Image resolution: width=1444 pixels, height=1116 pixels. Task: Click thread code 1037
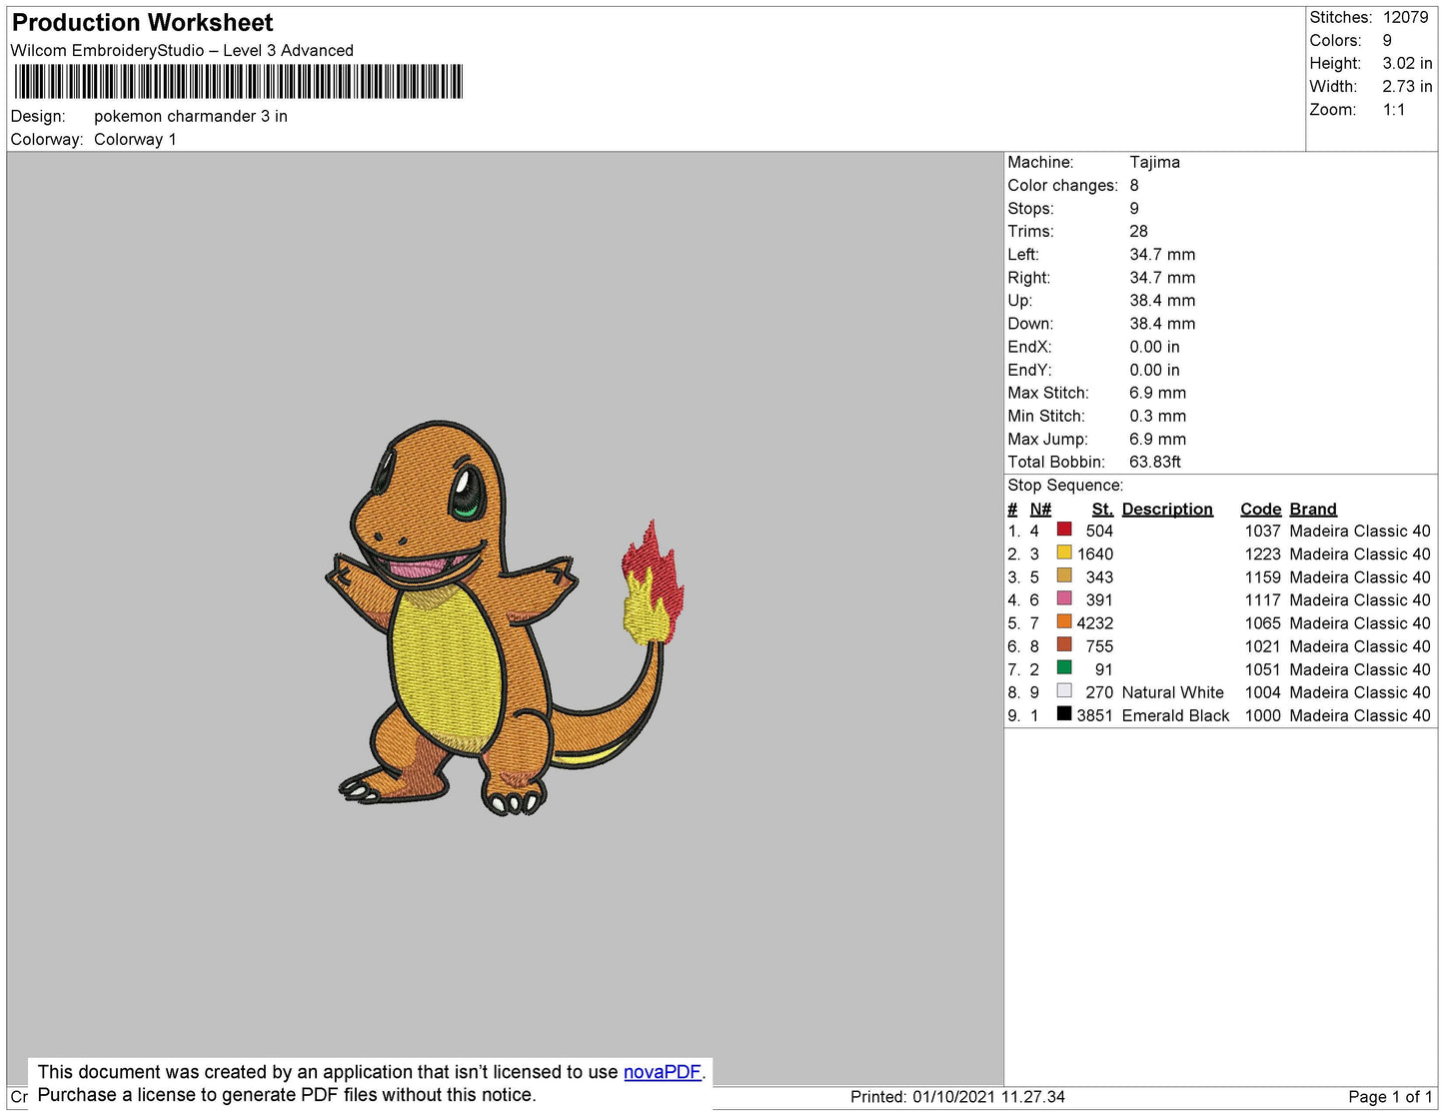(1262, 532)
